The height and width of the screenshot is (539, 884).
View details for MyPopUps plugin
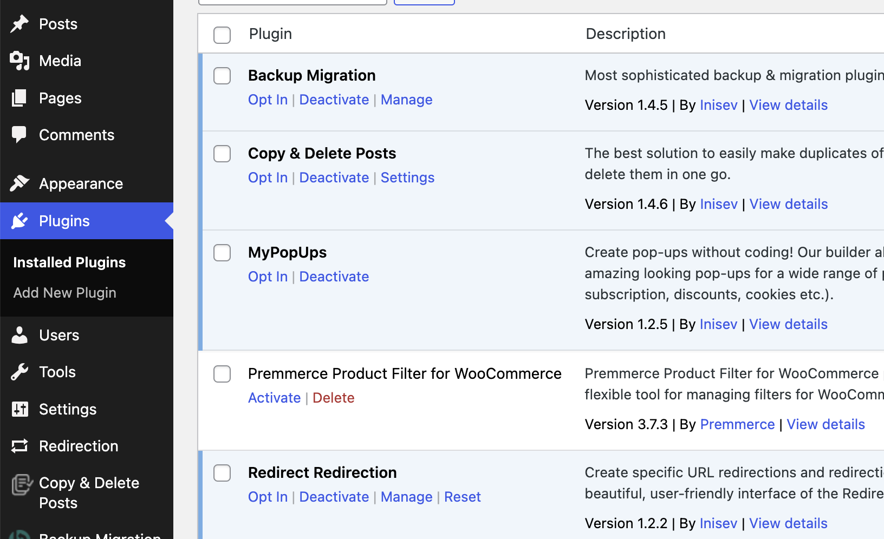click(788, 324)
